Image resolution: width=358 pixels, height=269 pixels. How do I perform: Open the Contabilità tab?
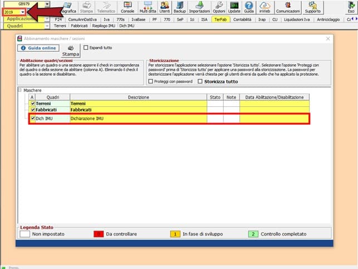242,19
